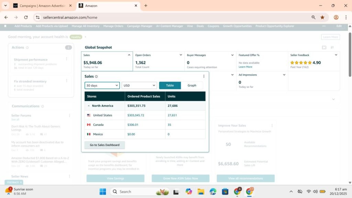Click View all recommendations button
The image size is (352, 198).
pyautogui.click(x=245, y=178)
